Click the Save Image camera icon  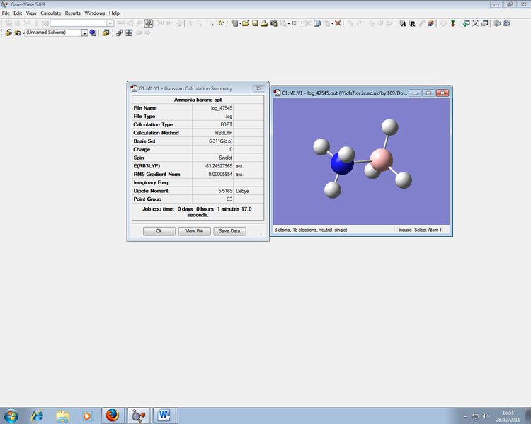pos(273,23)
